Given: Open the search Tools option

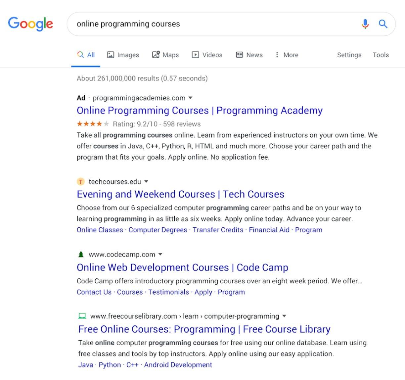Looking at the screenshot, I should tap(381, 55).
